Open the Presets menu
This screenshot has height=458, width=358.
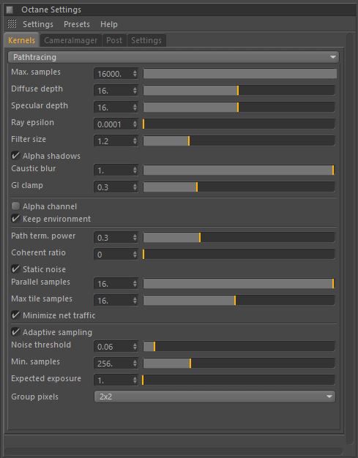coord(77,24)
